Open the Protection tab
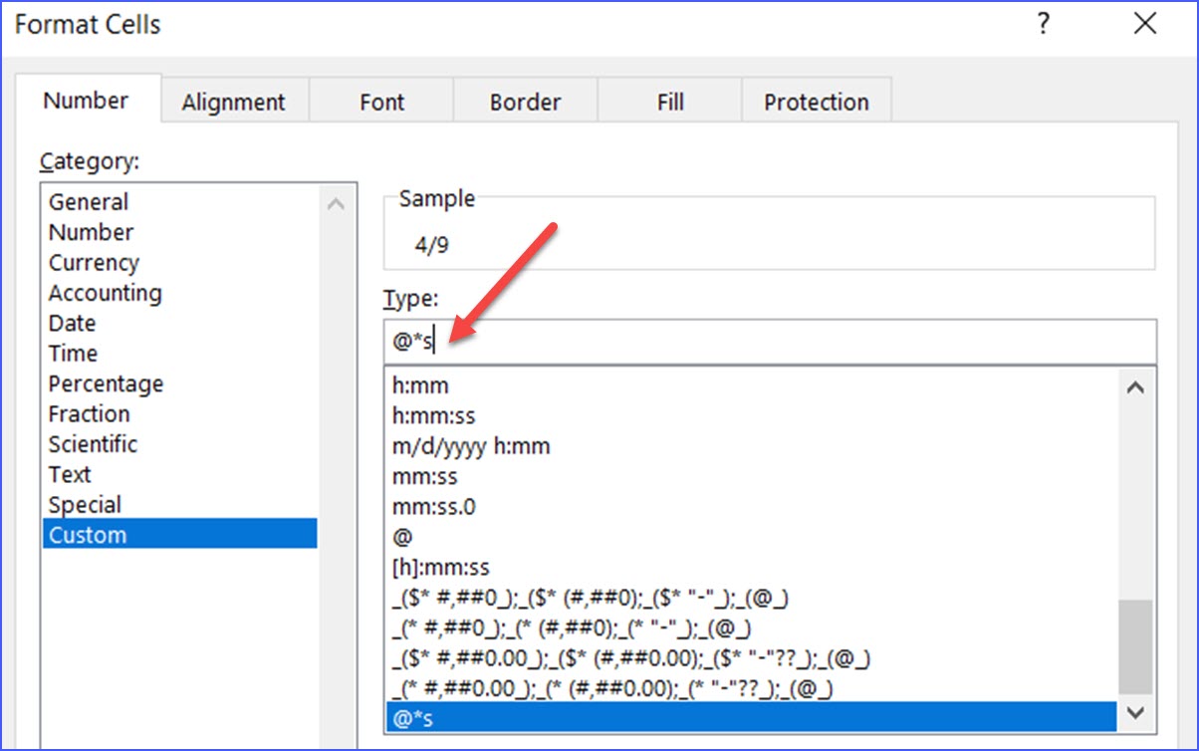This screenshot has height=751, width=1199. 816,101
